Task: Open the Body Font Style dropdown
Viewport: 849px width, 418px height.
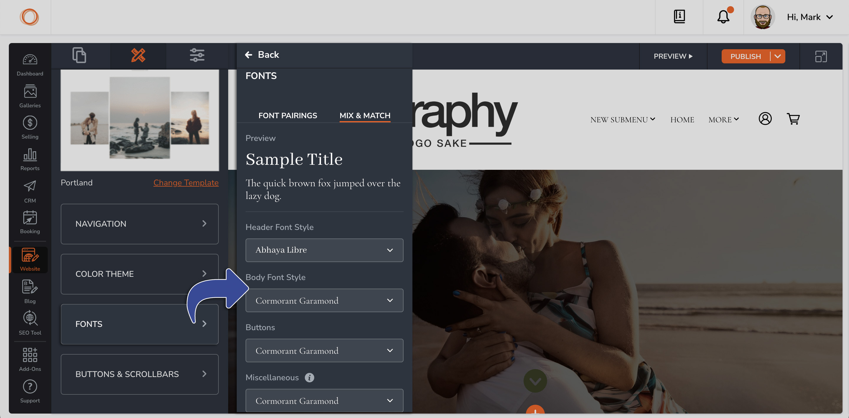Action: (324, 300)
